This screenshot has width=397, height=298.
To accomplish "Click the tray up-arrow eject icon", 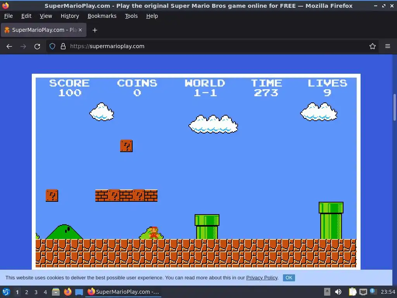I will (x=327, y=292).
